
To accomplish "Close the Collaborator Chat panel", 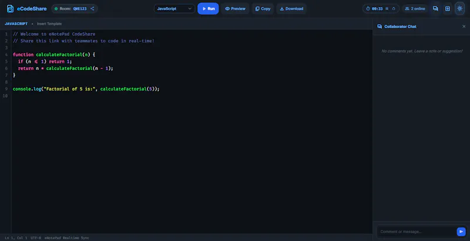I will point(464,26).
